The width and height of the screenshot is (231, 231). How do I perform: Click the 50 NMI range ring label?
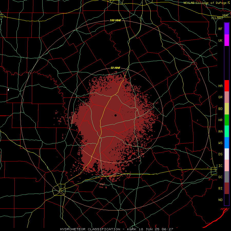pyautogui.click(x=115, y=68)
